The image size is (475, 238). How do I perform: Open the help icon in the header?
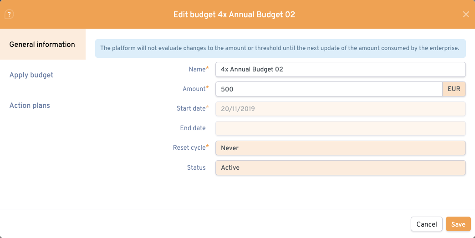(9, 14)
